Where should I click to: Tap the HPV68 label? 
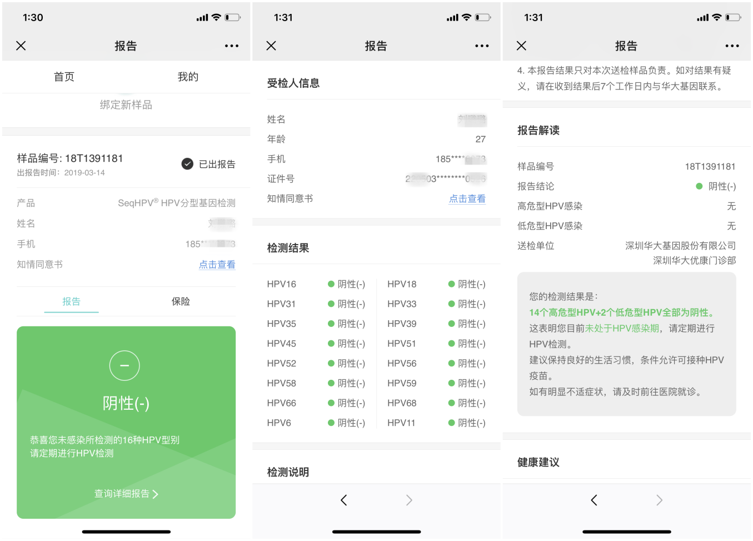(x=402, y=403)
